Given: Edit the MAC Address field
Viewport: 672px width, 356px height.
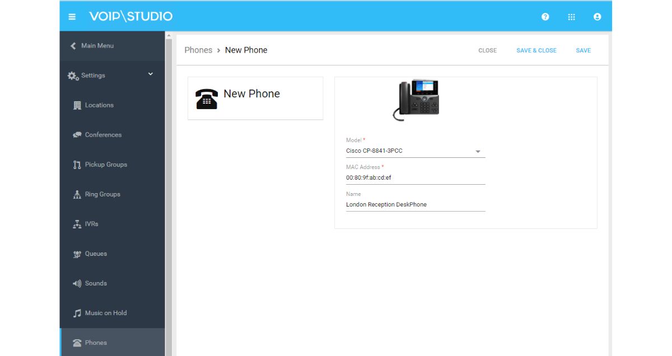Looking at the screenshot, I should pos(414,177).
